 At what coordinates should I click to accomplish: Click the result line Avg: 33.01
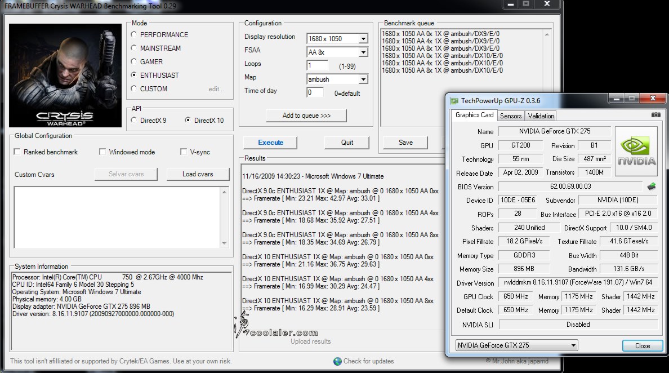(x=311, y=198)
